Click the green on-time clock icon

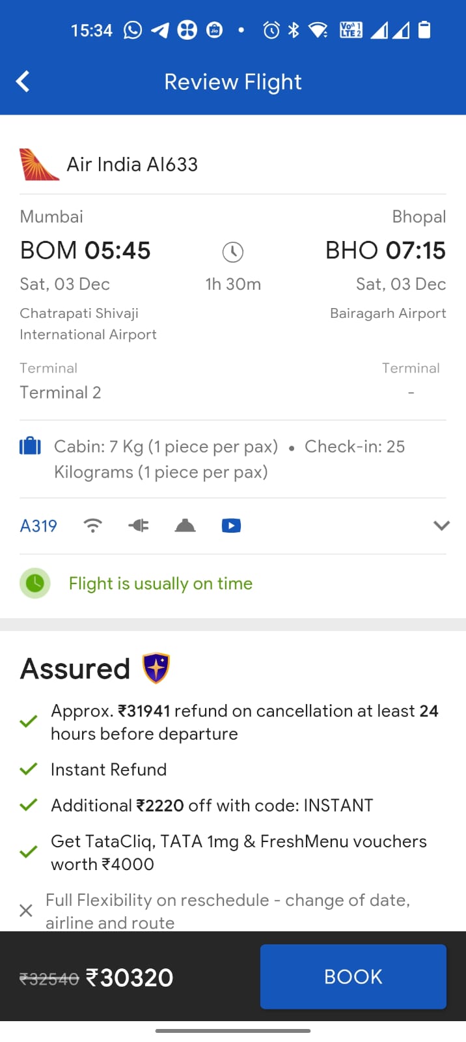click(35, 584)
